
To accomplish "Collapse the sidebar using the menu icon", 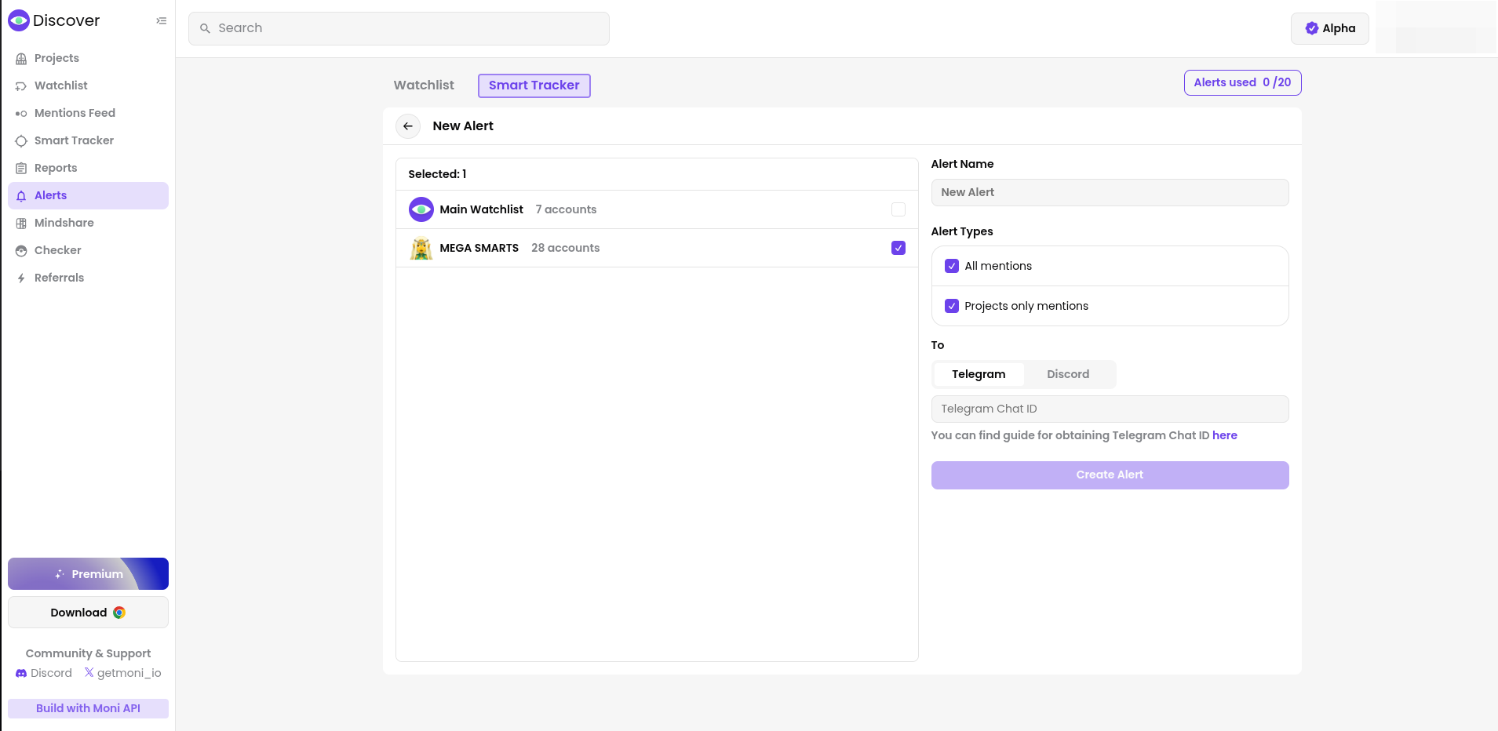I will [162, 21].
